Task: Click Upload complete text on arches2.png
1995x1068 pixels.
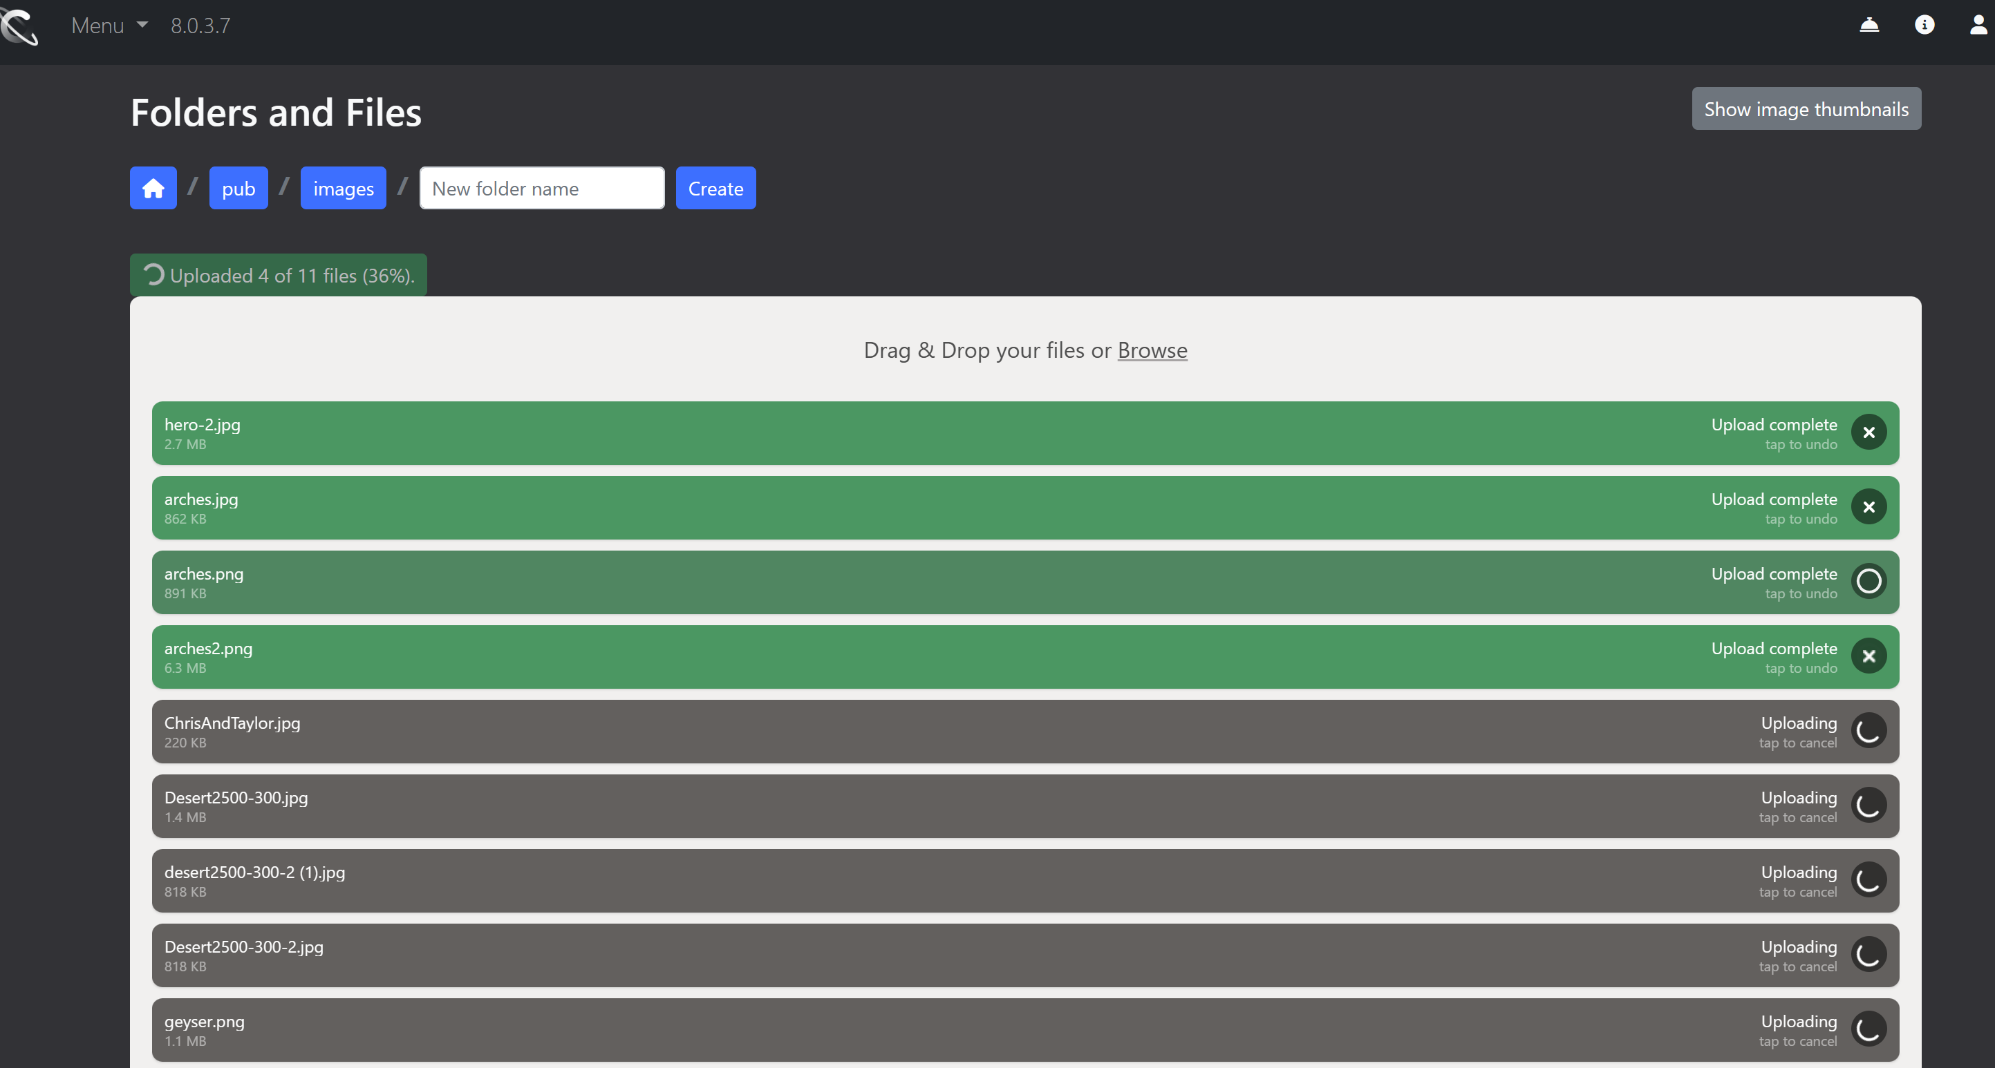Action: pyautogui.click(x=1774, y=648)
